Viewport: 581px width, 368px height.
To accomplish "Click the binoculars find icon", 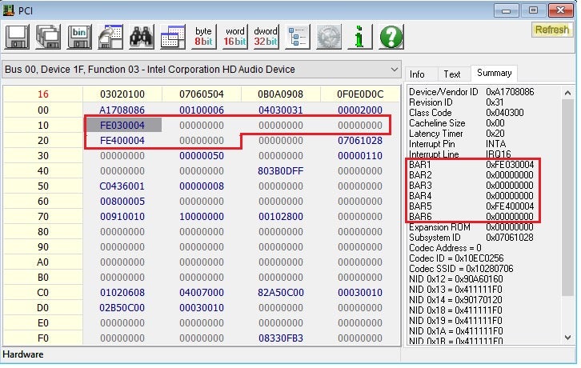I will (x=141, y=37).
